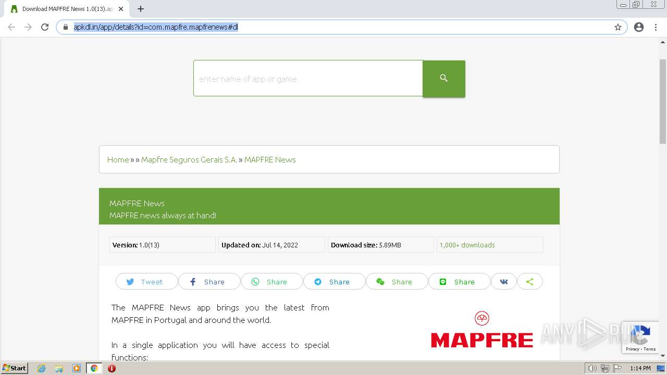Click the action center flag icon
667x375 pixels.
(x=616, y=368)
